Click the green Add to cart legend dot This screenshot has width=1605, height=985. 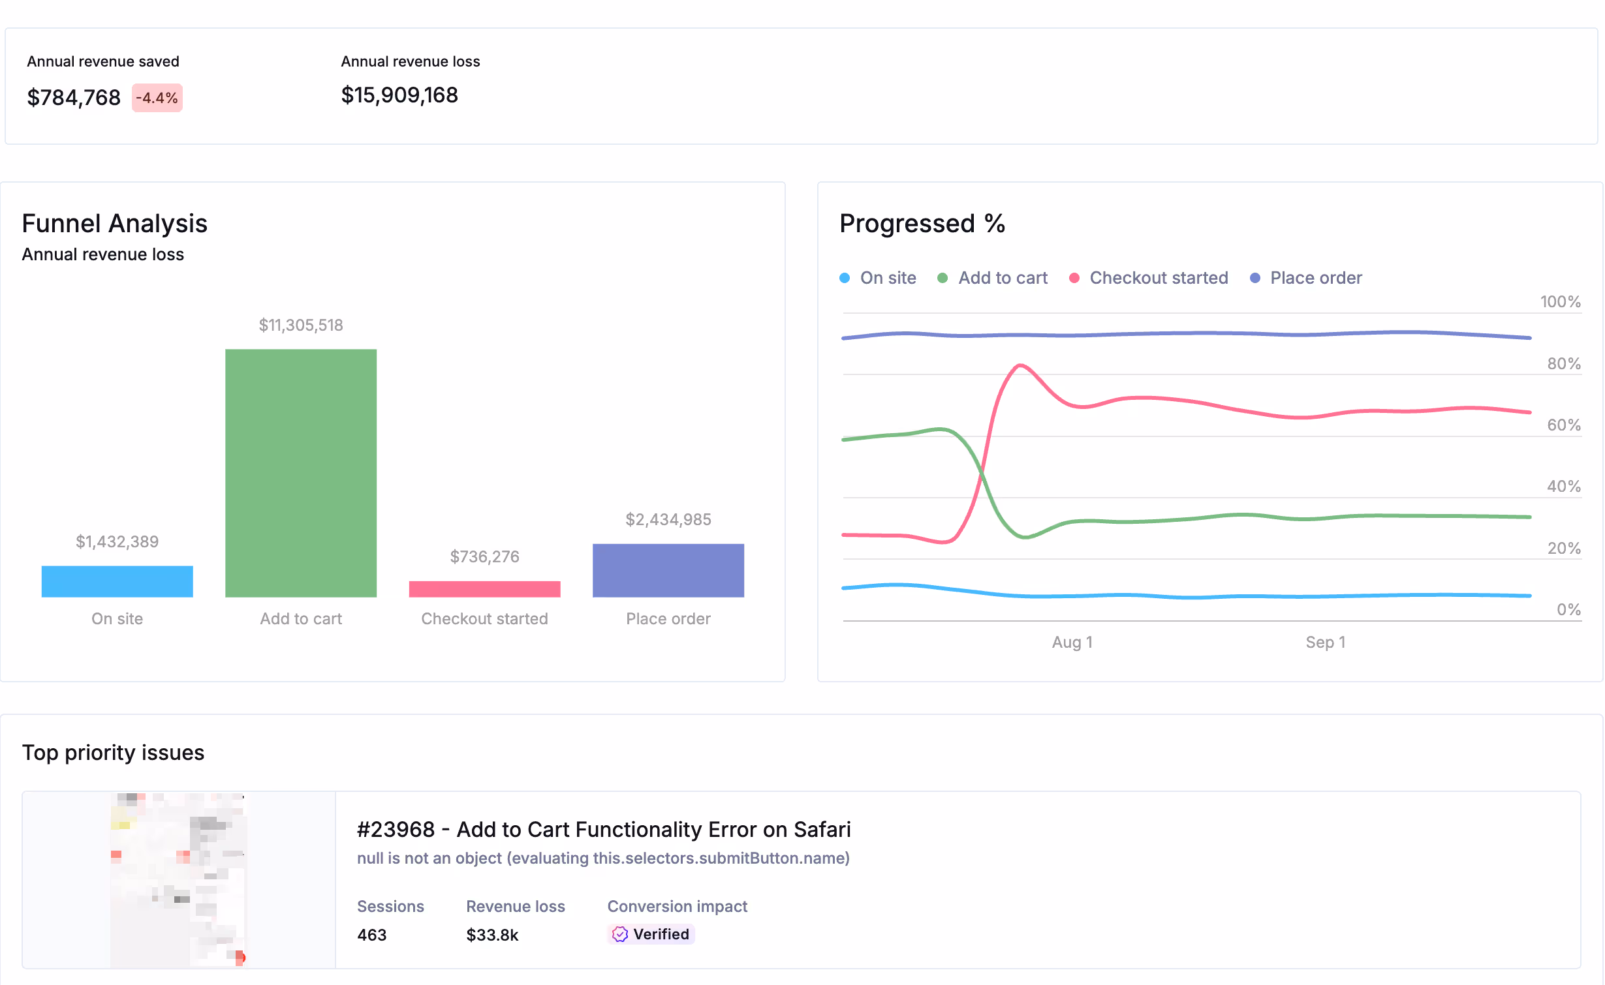[x=943, y=278]
